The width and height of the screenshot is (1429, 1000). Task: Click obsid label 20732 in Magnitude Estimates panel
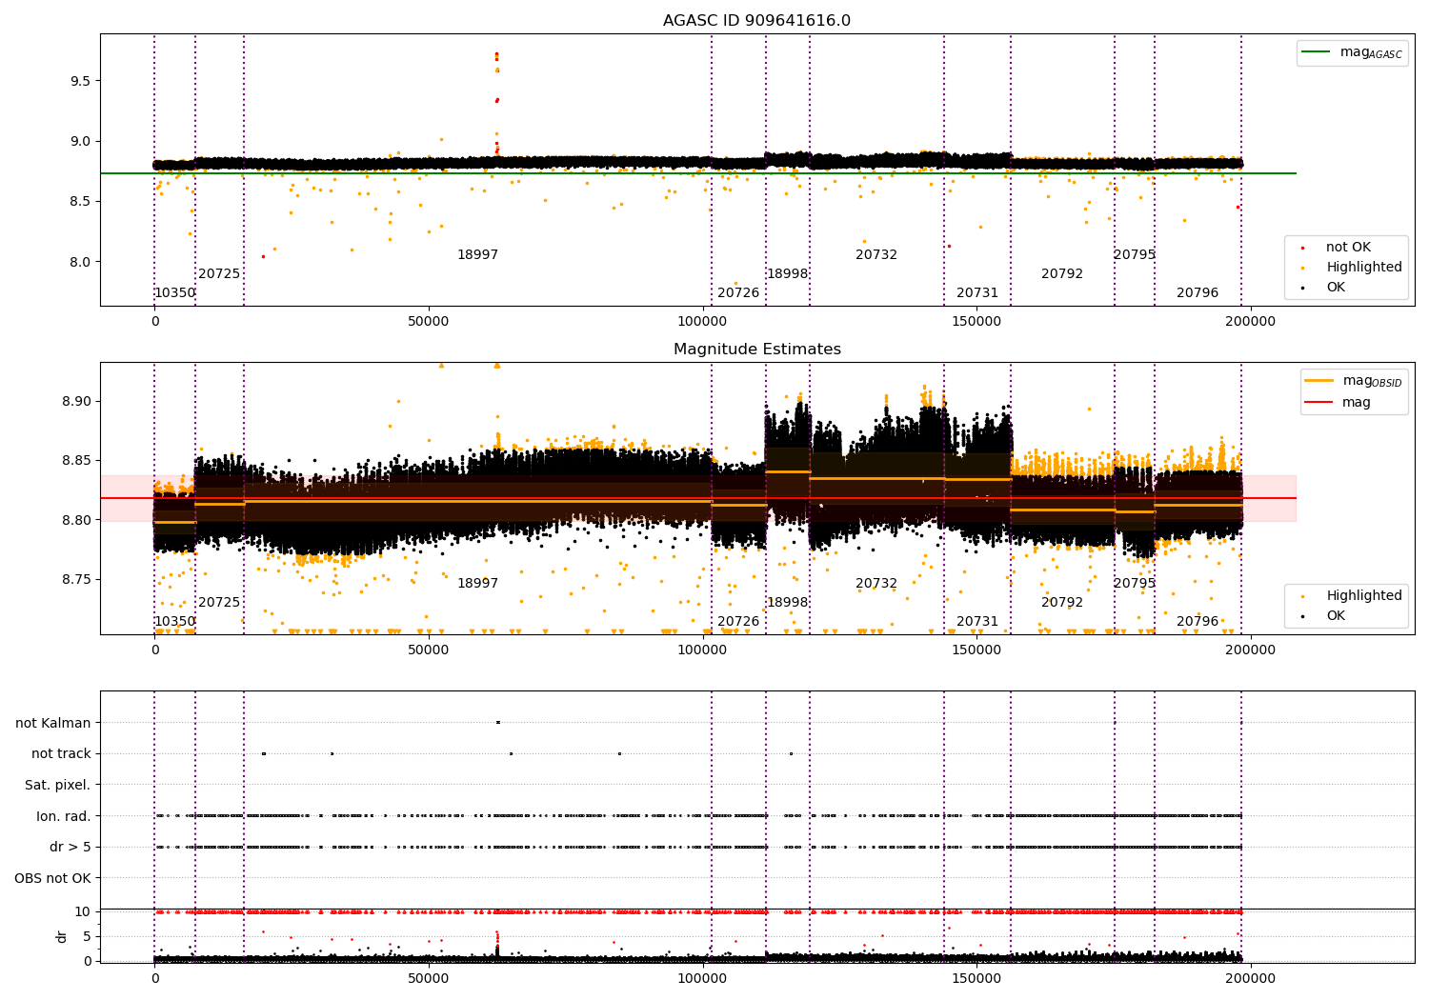click(x=876, y=584)
